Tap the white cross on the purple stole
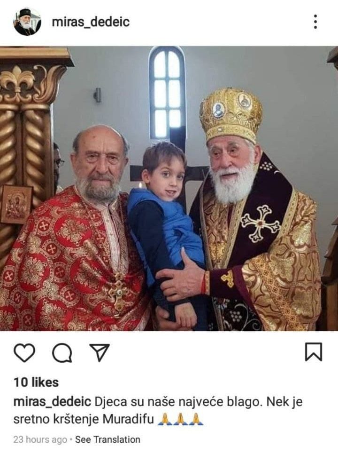The height and width of the screenshot is (462, 338). (261, 223)
